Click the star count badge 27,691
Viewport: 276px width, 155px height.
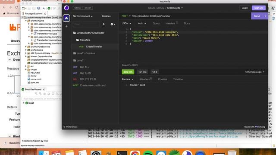pyautogui.click(x=88, y=8)
